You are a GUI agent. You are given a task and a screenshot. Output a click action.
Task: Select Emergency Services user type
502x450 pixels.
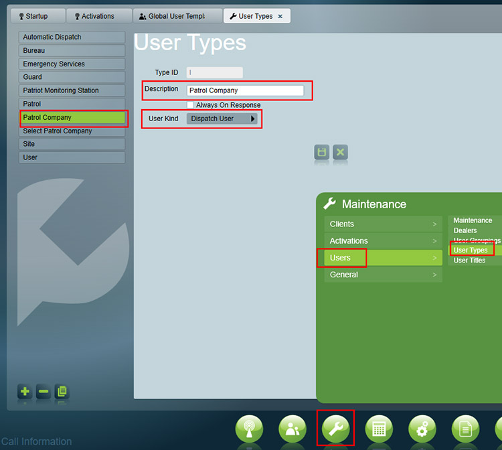[x=72, y=64]
